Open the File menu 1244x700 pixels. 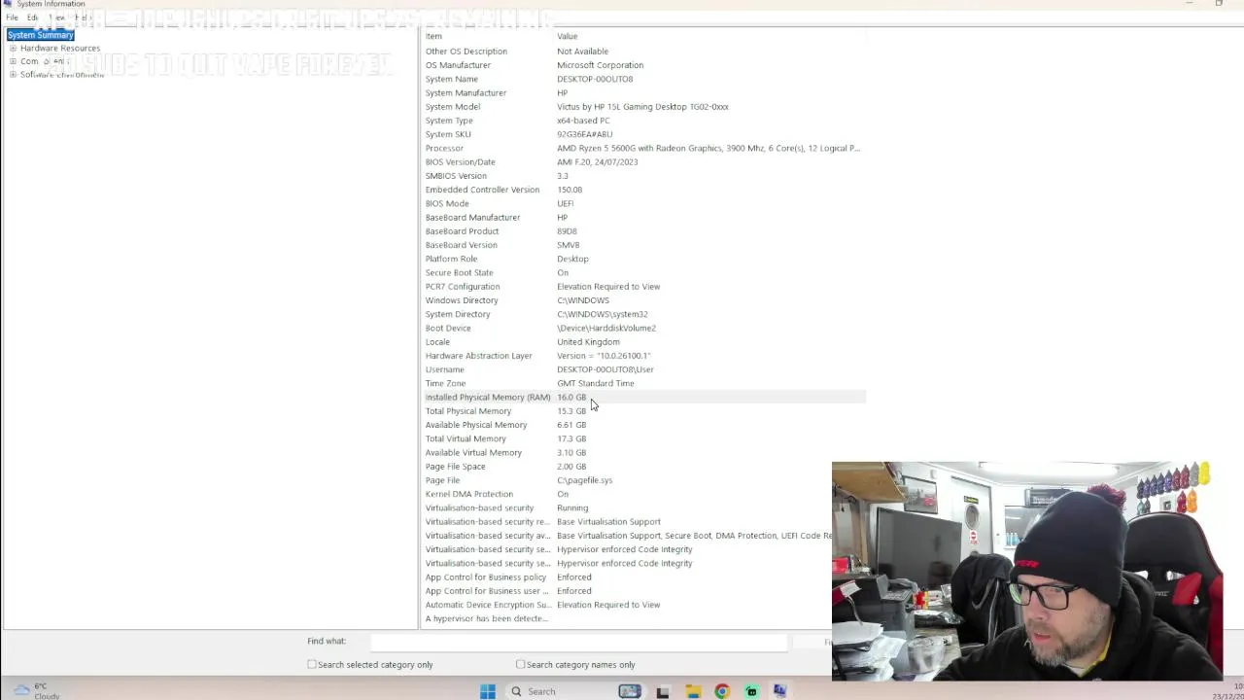click(12, 17)
